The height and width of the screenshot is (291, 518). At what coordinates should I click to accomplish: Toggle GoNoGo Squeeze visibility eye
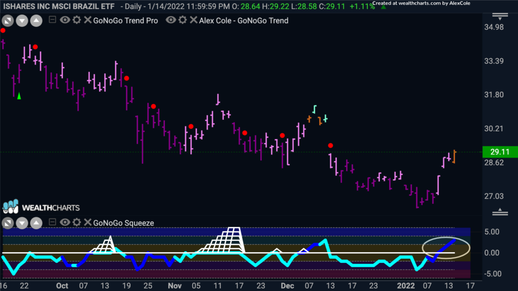pyautogui.click(x=65, y=222)
